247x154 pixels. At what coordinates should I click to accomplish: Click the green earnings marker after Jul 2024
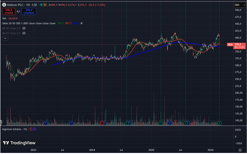(127, 123)
